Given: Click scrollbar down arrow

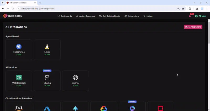Looking at the screenshot, I should click(x=209, y=110).
